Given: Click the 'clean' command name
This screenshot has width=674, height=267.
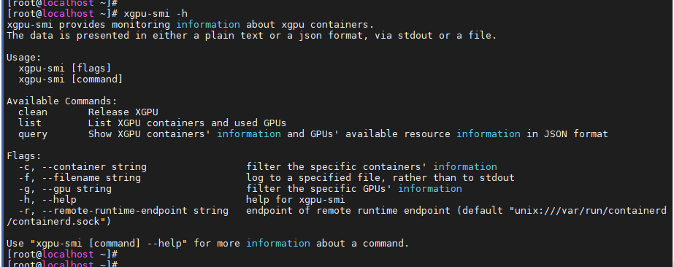Looking at the screenshot, I should [x=33, y=112].
